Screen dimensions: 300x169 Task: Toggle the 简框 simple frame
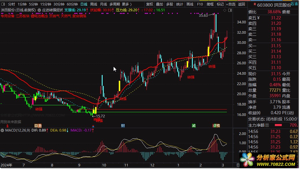click(210, 4)
